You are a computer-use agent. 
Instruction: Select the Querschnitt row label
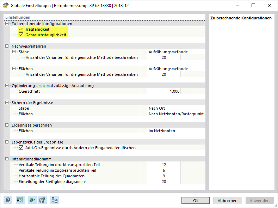coord(29,91)
